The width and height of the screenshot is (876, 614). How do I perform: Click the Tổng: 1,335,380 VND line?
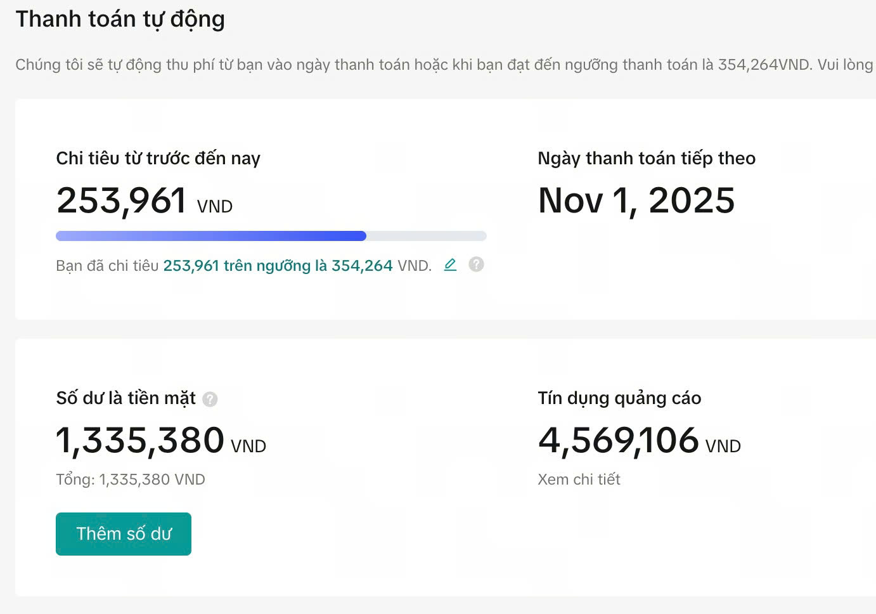131,480
